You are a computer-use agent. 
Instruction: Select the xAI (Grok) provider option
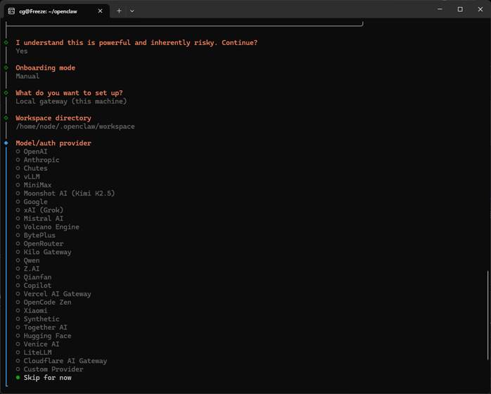coord(43,210)
